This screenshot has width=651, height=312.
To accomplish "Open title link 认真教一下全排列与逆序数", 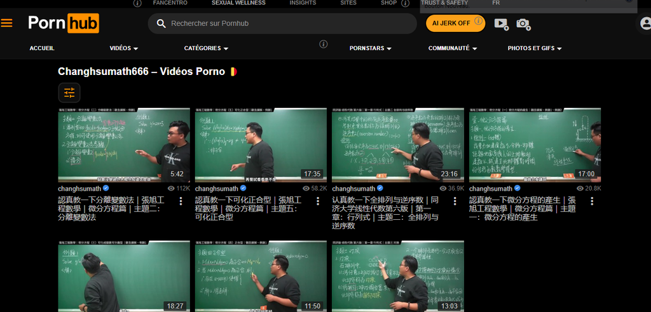I will 385,213.
